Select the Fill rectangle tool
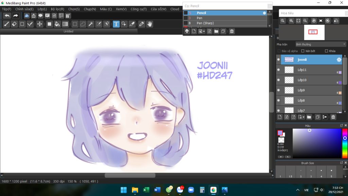The width and height of the screenshot is (348, 196). (x=49, y=24)
